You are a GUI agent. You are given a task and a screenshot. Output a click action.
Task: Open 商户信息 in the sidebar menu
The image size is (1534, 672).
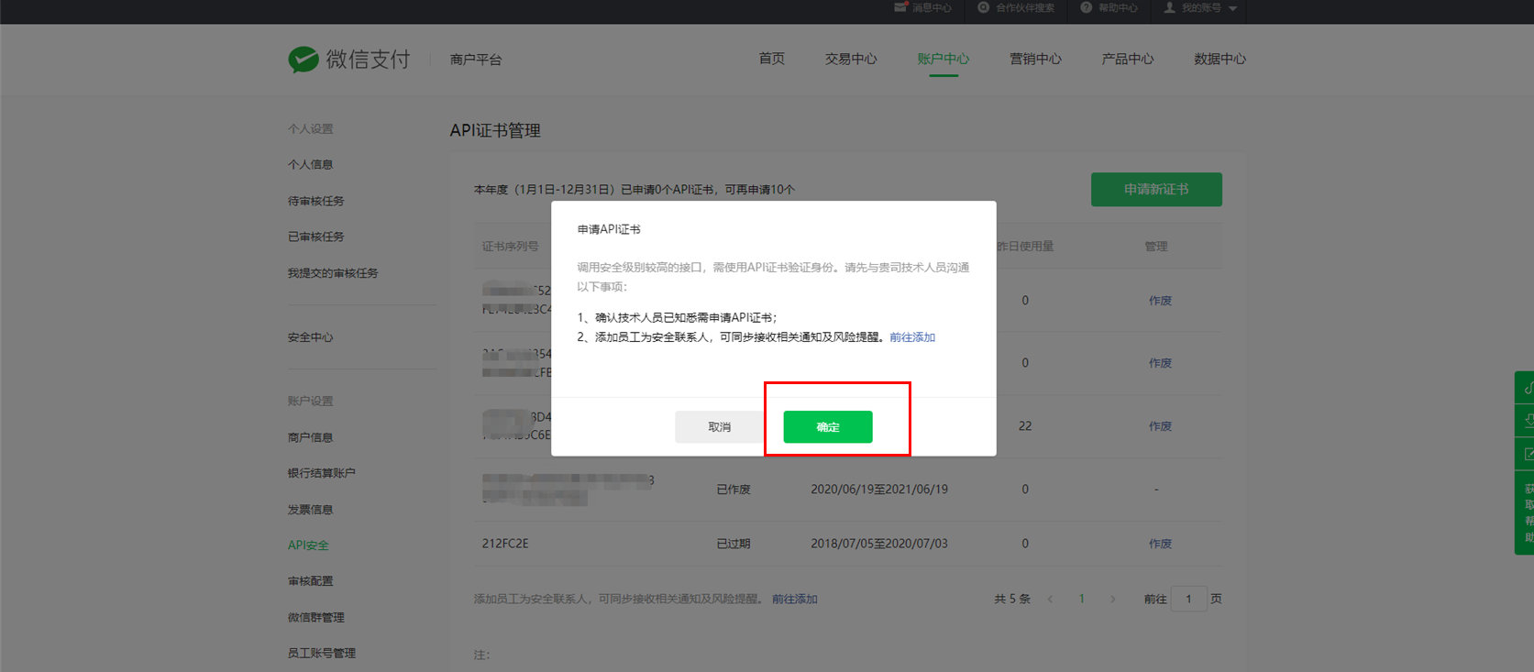[310, 437]
